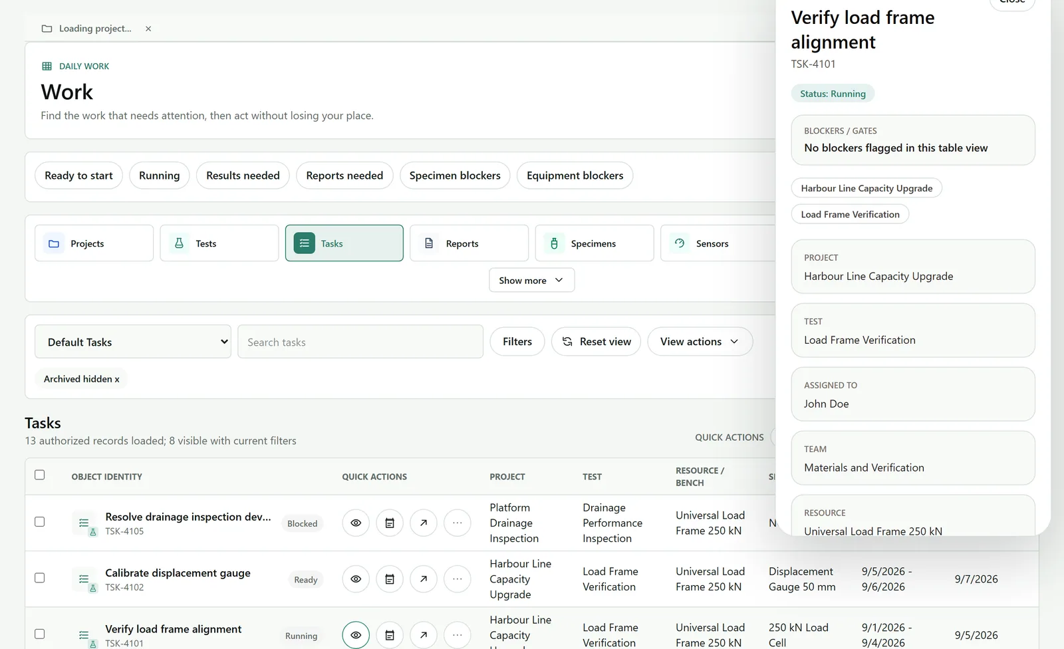Open calendar icon in TSK-4105 row
The width and height of the screenshot is (1064, 649).
coord(390,523)
